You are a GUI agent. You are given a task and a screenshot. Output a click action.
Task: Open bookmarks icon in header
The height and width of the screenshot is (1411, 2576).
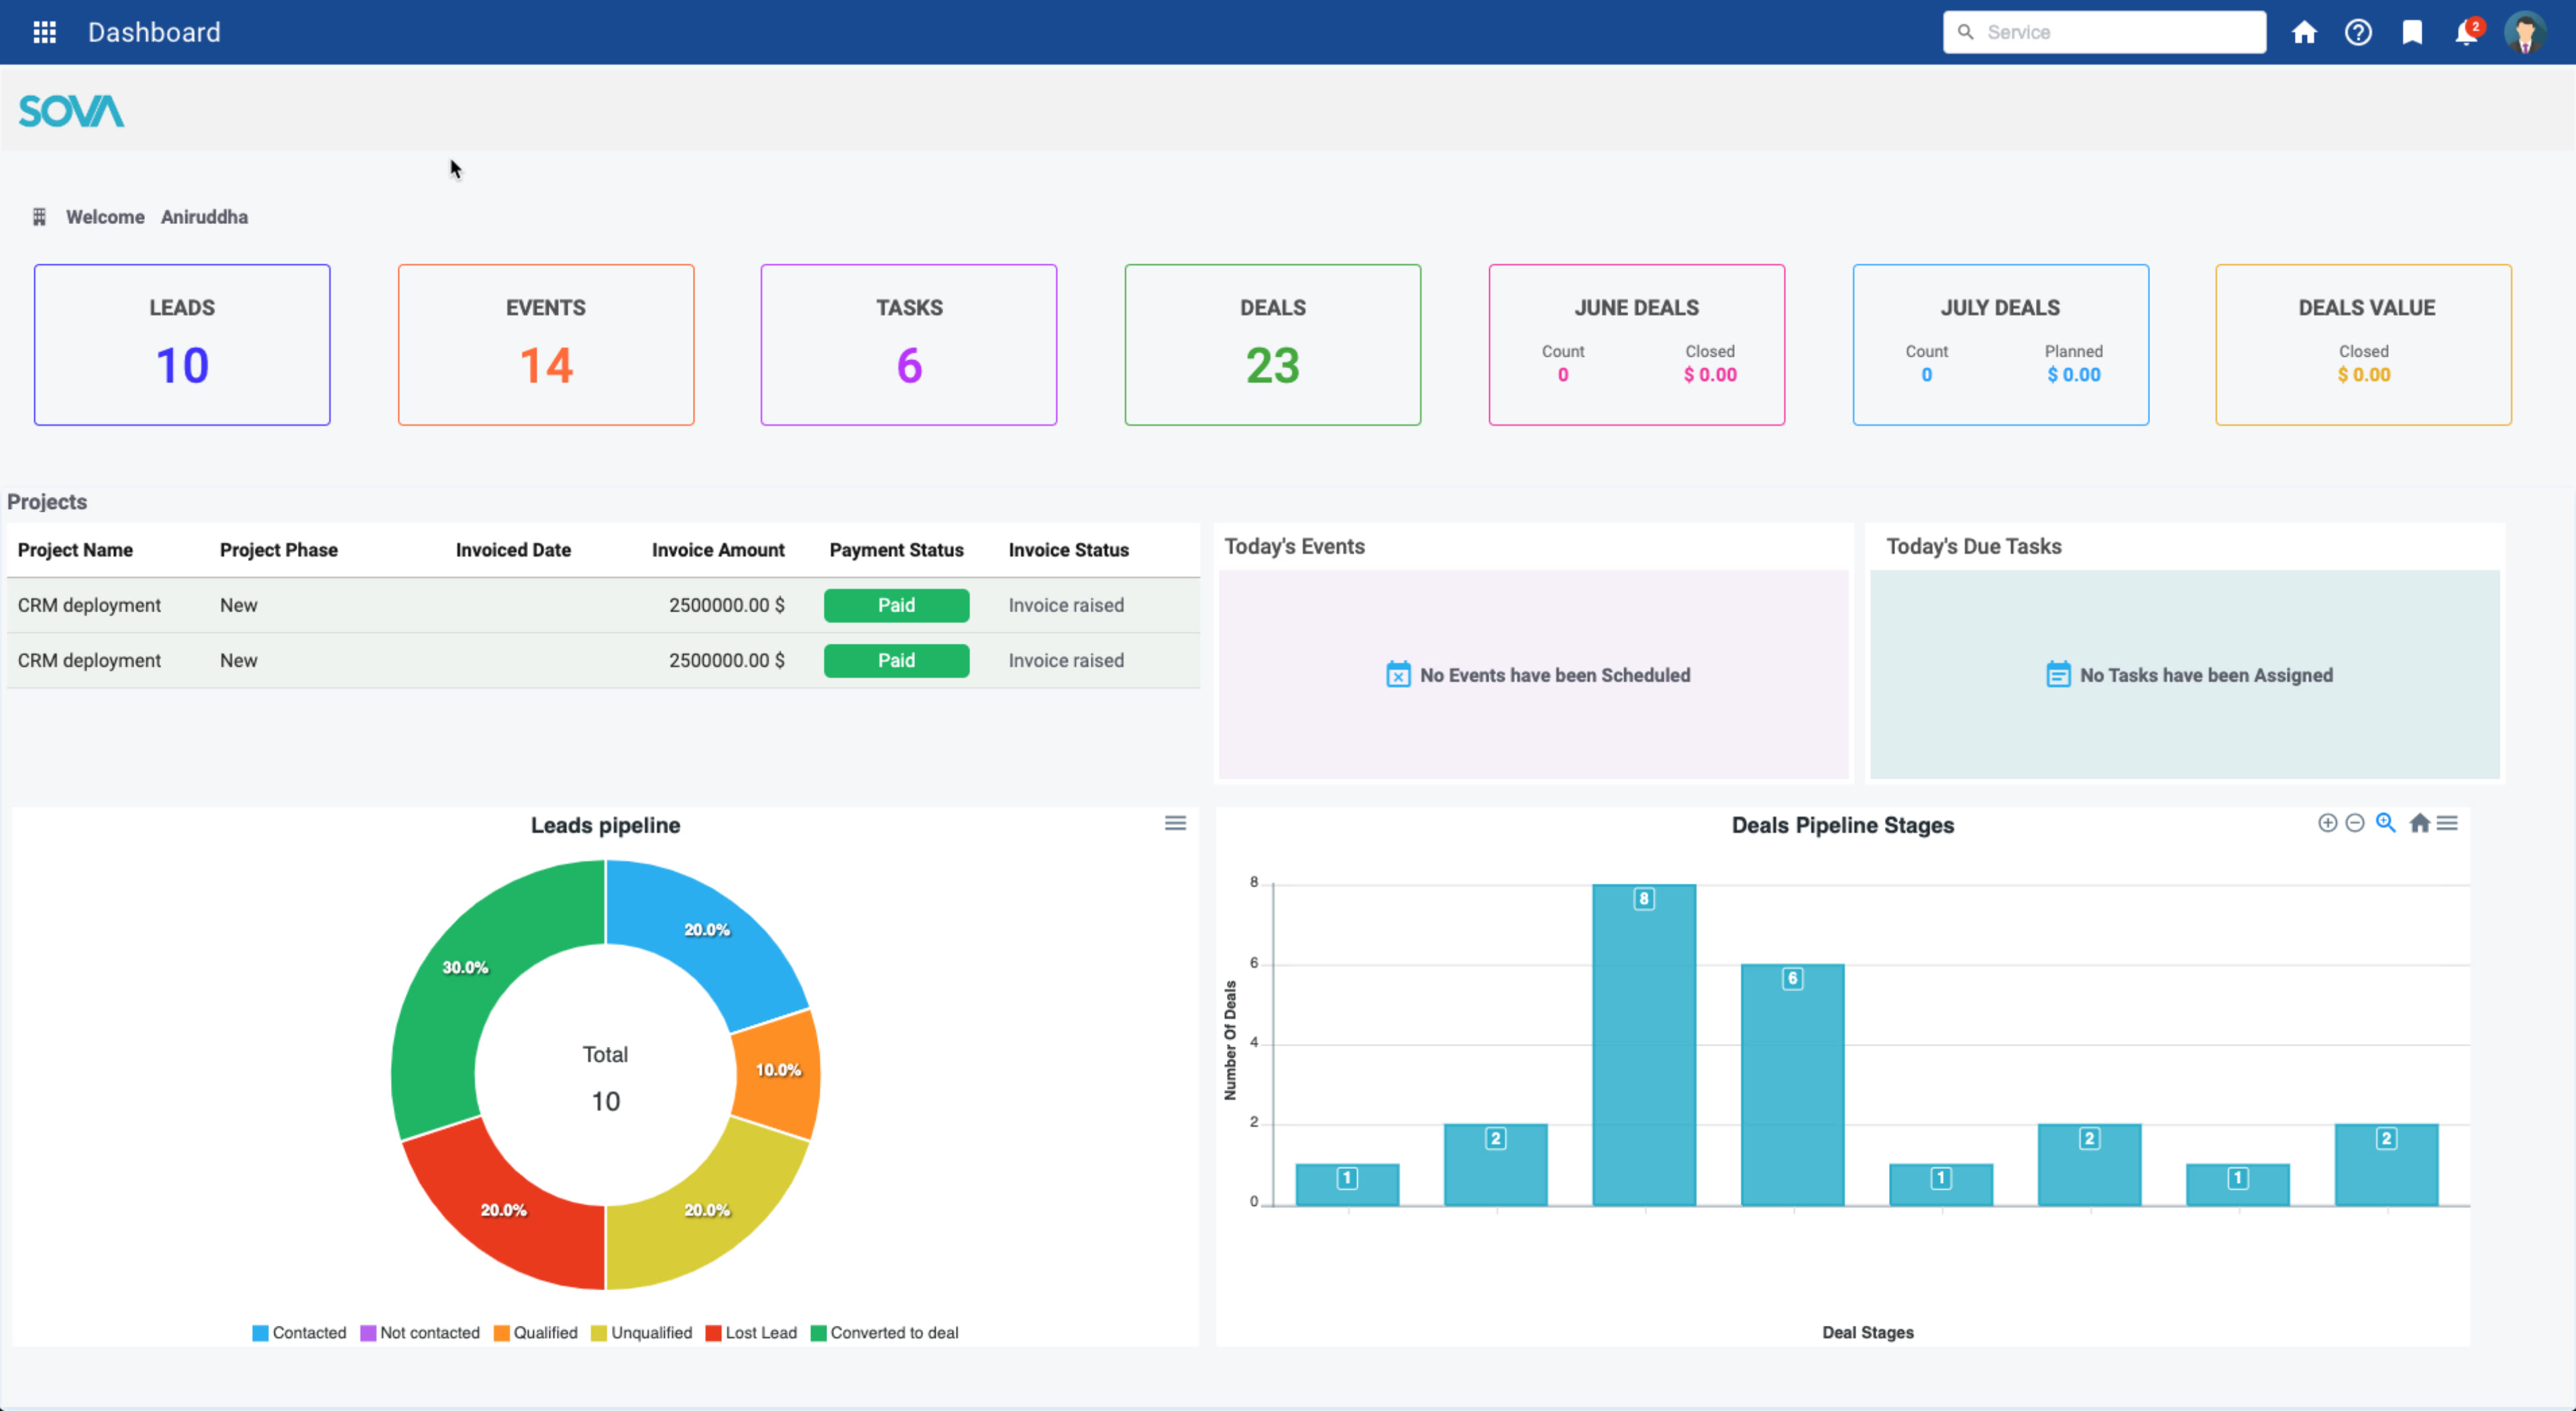click(x=2412, y=32)
